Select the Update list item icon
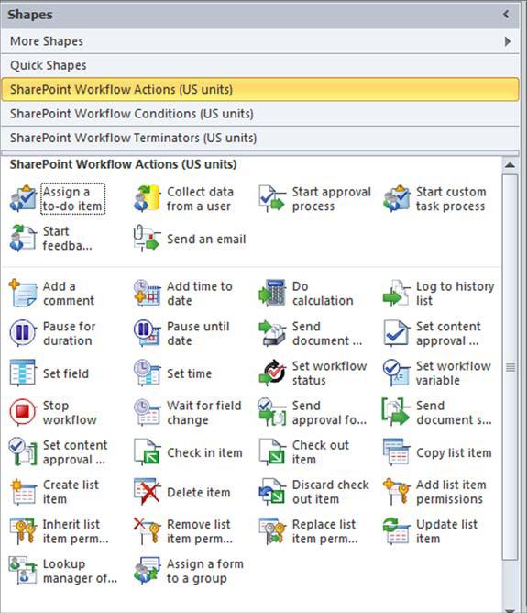 point(396,531)
